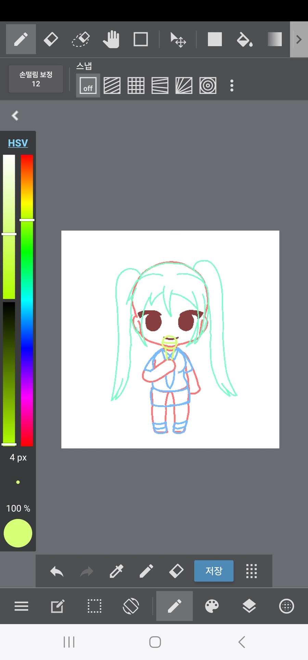Open the edit menu with pencil-square icon
This screenshot has height=660, width=308.
click(x=57, y=606)
